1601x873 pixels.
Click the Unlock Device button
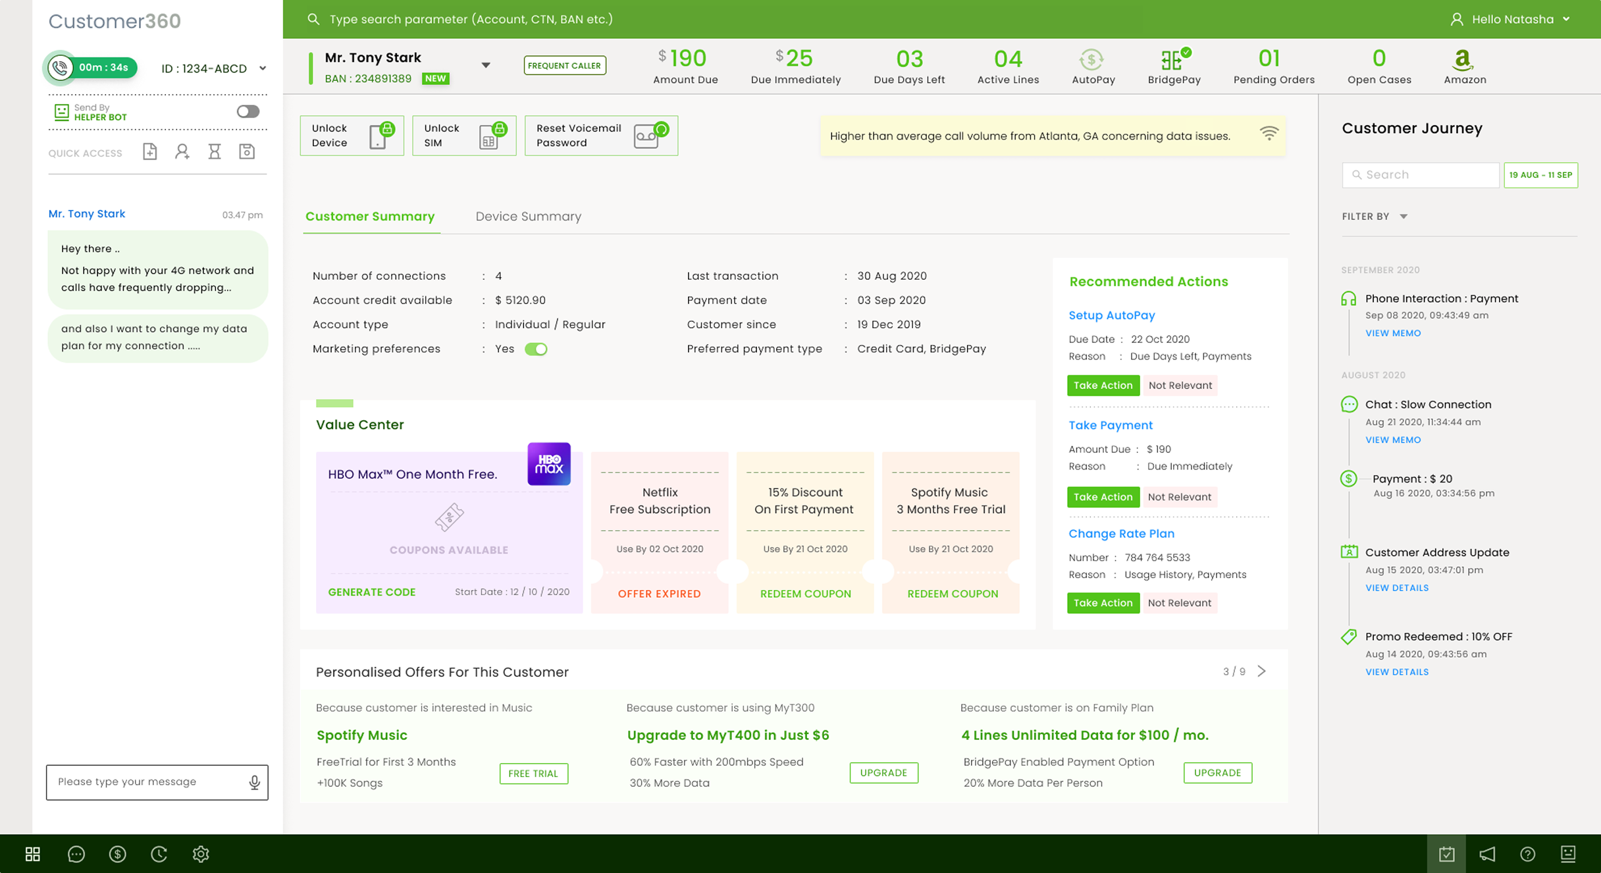click(352, 136)
